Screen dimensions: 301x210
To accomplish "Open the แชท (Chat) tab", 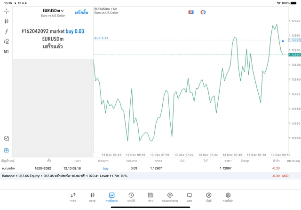I will point(189,197).
